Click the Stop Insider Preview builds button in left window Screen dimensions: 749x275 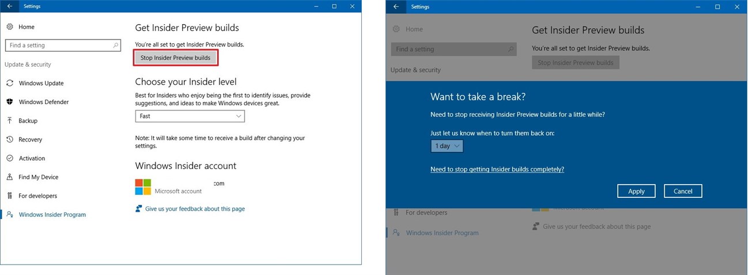coord(176,58)
